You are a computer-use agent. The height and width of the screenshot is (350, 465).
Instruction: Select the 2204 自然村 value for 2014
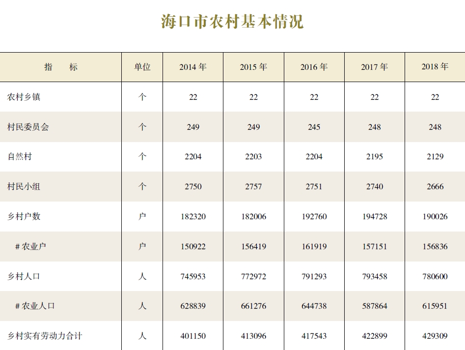[193, 157]
